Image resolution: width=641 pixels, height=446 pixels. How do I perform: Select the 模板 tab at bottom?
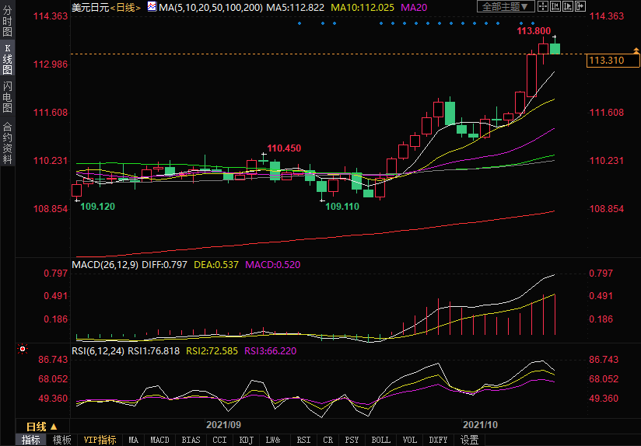coord(61,440)
